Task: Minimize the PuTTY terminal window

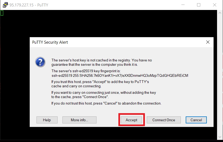Action: pyautogui.click(x=183, y=5)
